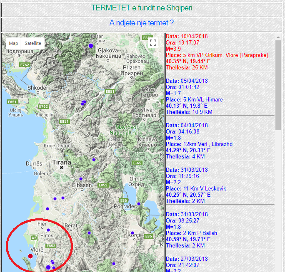Click 'M=3.9' magnitude text

coord(173,49)
